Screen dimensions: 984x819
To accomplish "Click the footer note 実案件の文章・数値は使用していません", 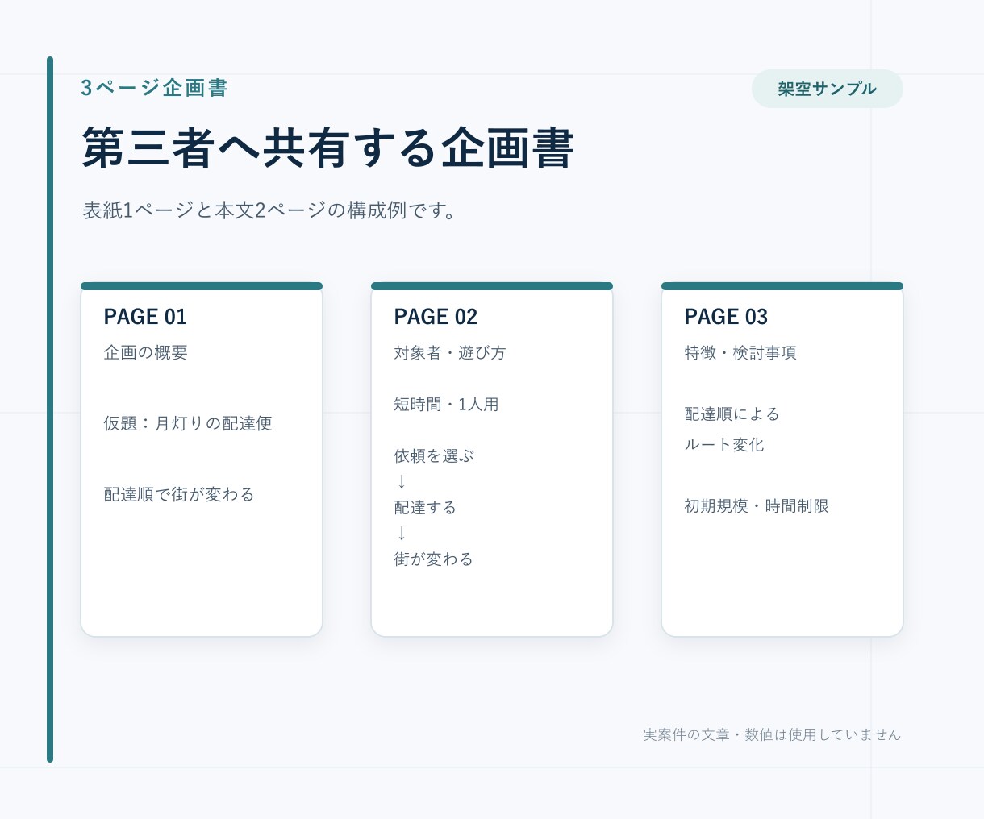I will tap(772, 734).
